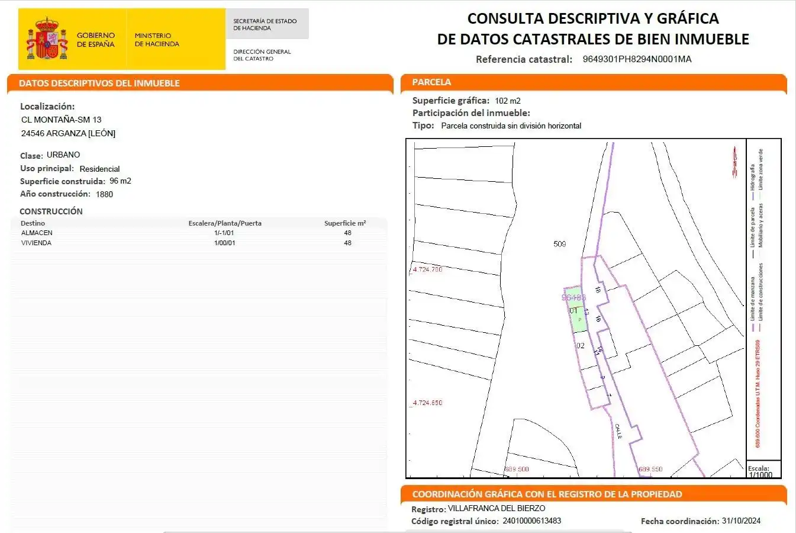796x533 pixels.
Task: Click 'MINISTERIO DE HACIENDA' in the header
Action: pos(157,40)
